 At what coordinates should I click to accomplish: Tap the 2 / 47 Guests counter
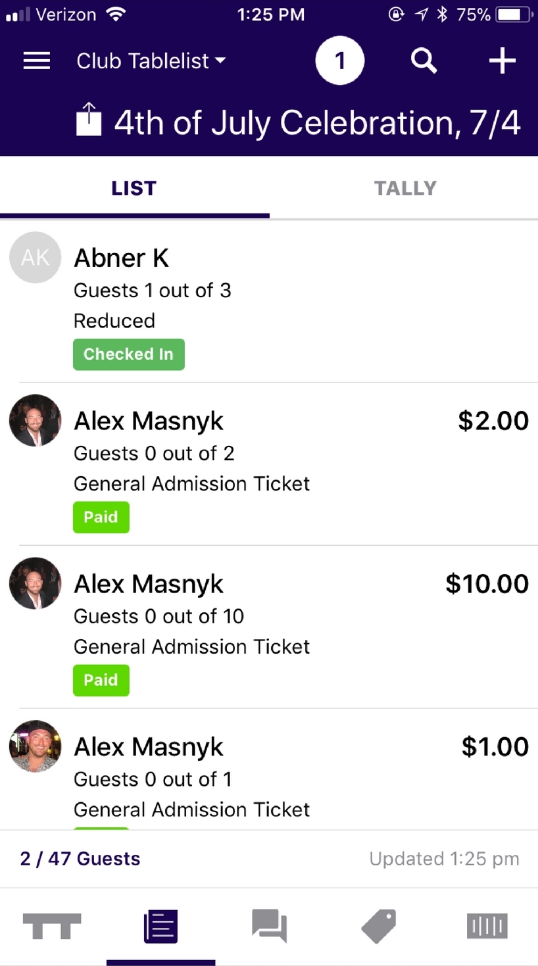[80, 859]
